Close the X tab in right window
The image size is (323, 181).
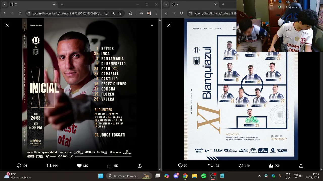(215, 4)
